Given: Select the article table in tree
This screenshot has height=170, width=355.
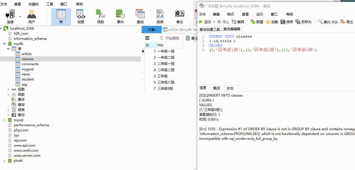Looking at the screenshot, I should pyautogui.click(x=27, y=54).
